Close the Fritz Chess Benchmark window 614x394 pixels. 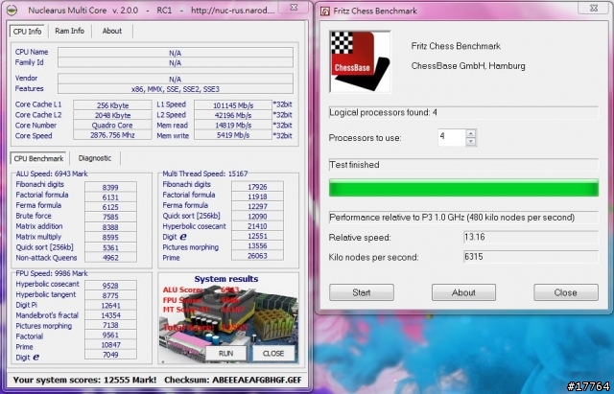click(593, 8)
